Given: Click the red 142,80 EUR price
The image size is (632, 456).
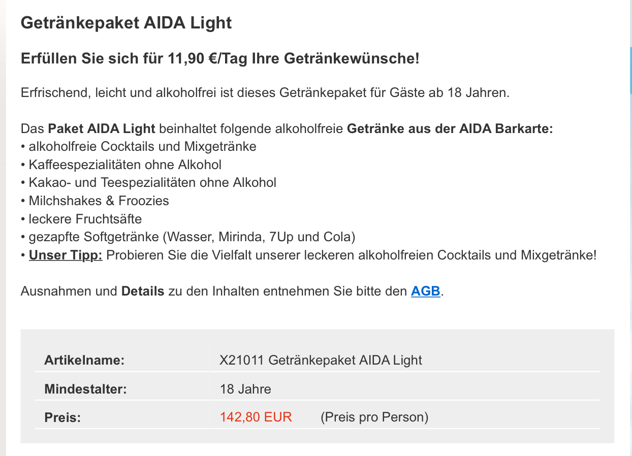Looking at the screenshot, I should click(256, 417).
